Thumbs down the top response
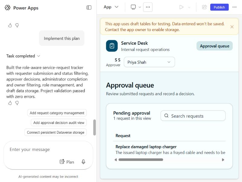242x182 pixels. 17,25
